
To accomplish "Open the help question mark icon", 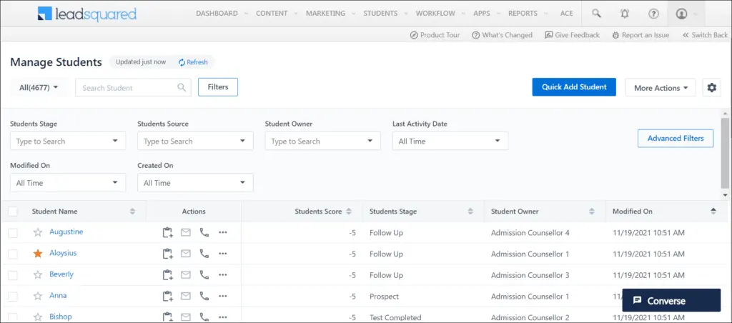I will click(653, 14).
